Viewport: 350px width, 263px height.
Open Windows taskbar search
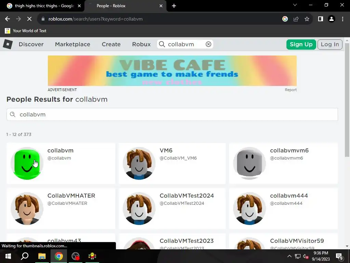coord(25,256)
